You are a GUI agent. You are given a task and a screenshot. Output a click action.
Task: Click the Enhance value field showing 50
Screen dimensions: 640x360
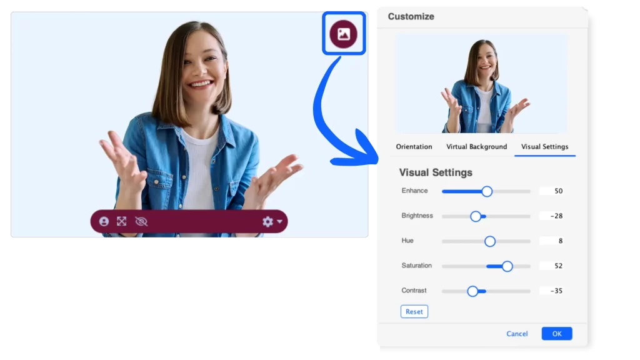click(x=552, y=191)
